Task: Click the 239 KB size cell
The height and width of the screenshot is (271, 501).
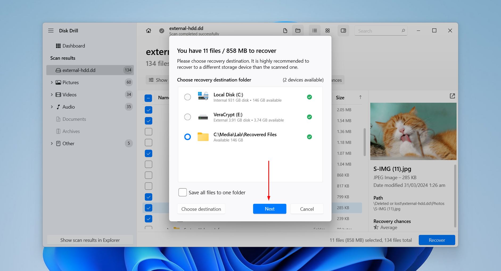Action: (343, 219)
